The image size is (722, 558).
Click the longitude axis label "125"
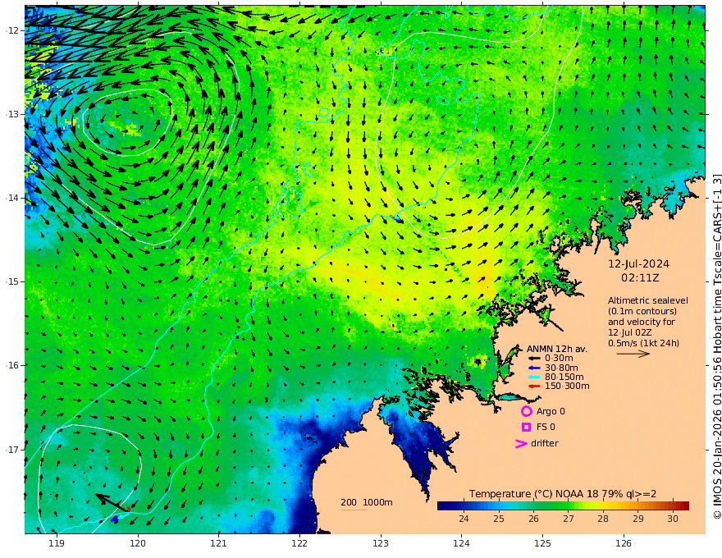tap(543, 544)
